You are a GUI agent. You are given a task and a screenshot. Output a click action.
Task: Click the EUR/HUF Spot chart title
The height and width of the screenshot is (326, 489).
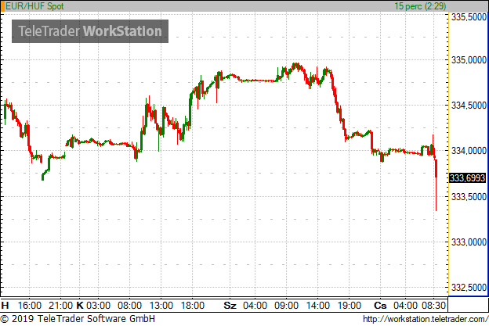tap(34, 6)
